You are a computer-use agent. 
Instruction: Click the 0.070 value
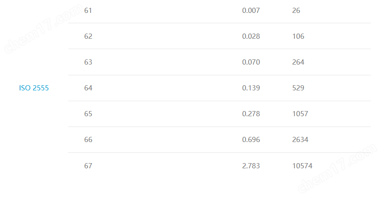click(x=251, y=62)
